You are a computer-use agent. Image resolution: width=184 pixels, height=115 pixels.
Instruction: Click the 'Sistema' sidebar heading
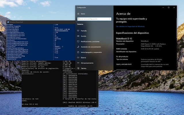click(x=80, y=24)
